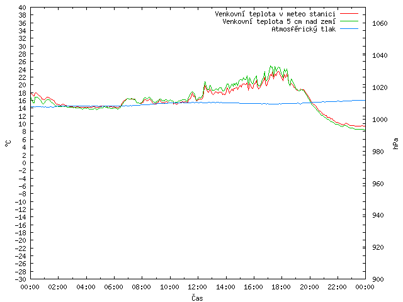Viewport: 403px width, 302px height.
Task: Click the blue legend line sample
Action: pos(349,29)
